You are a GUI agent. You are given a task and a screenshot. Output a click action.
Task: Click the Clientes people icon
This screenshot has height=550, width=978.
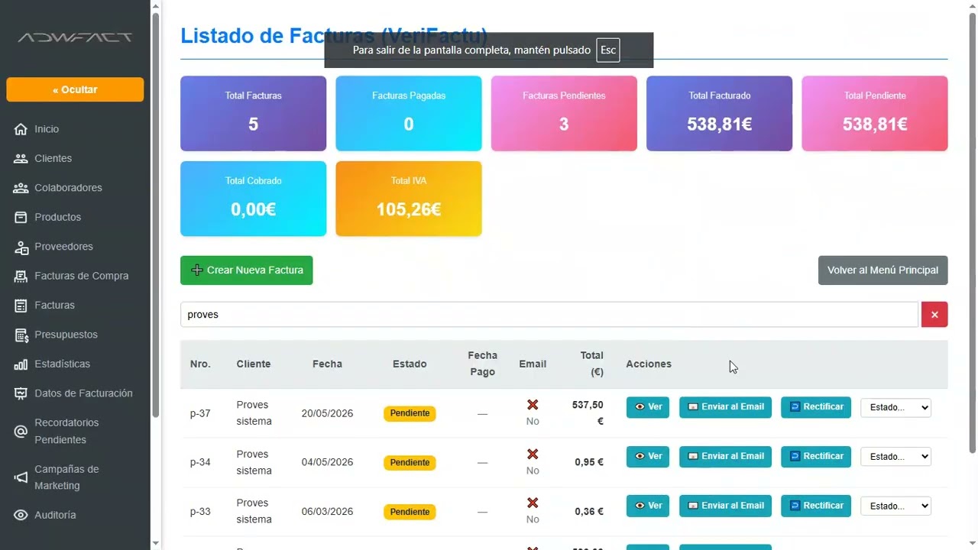pyautogui.click(x=21, y=159)
